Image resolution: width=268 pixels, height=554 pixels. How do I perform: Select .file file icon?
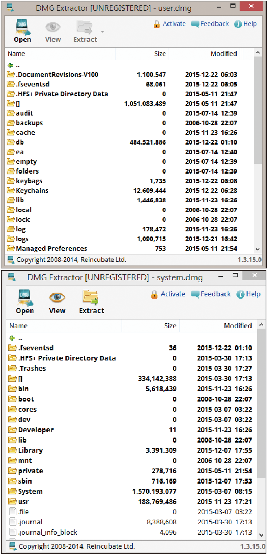point(13,512)
